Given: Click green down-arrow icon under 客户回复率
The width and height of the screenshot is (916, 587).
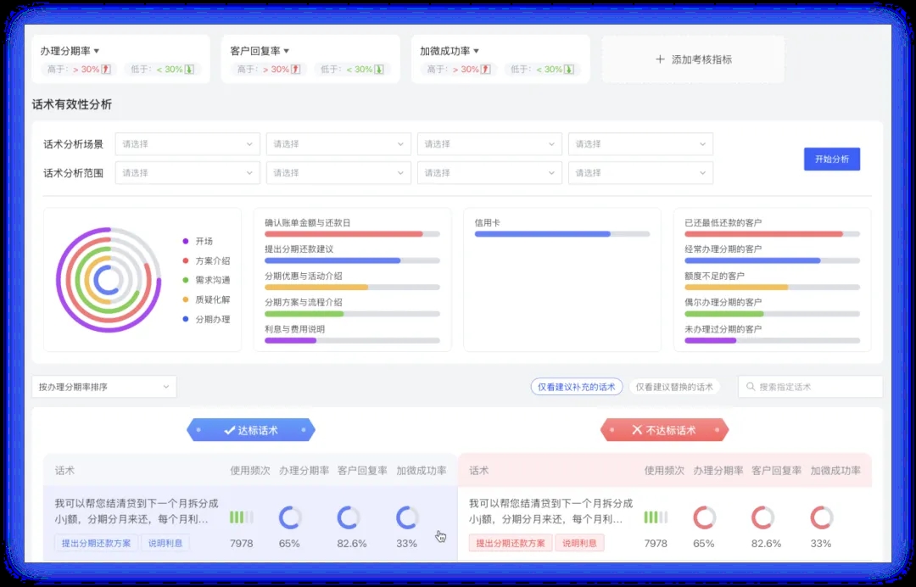Looking at the screenshot, I should click(x=379, y=70).
